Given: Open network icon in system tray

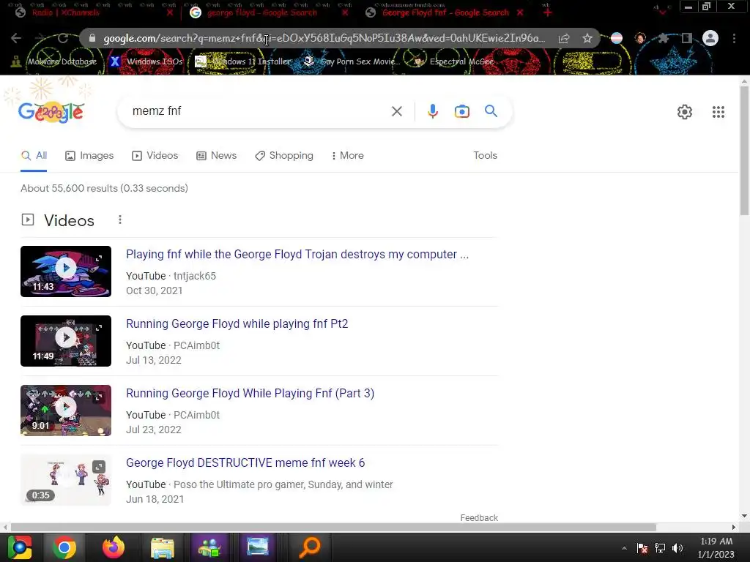Looking at the screenshot, I should (x=660, y=548).
